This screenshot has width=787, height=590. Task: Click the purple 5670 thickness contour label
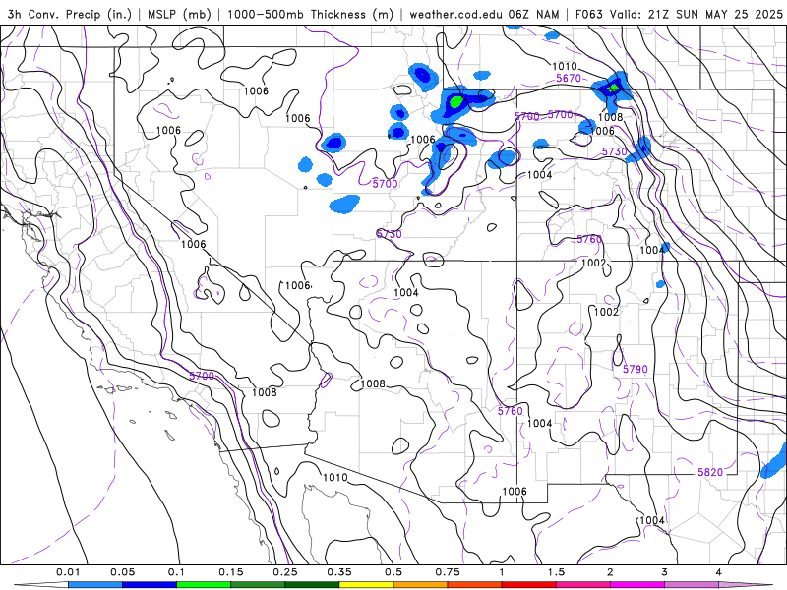(569, 79)
